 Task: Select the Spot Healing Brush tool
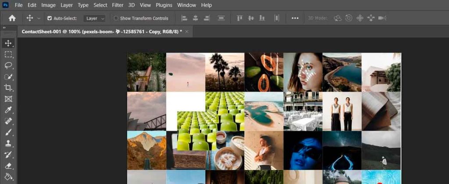pos(8,121)
